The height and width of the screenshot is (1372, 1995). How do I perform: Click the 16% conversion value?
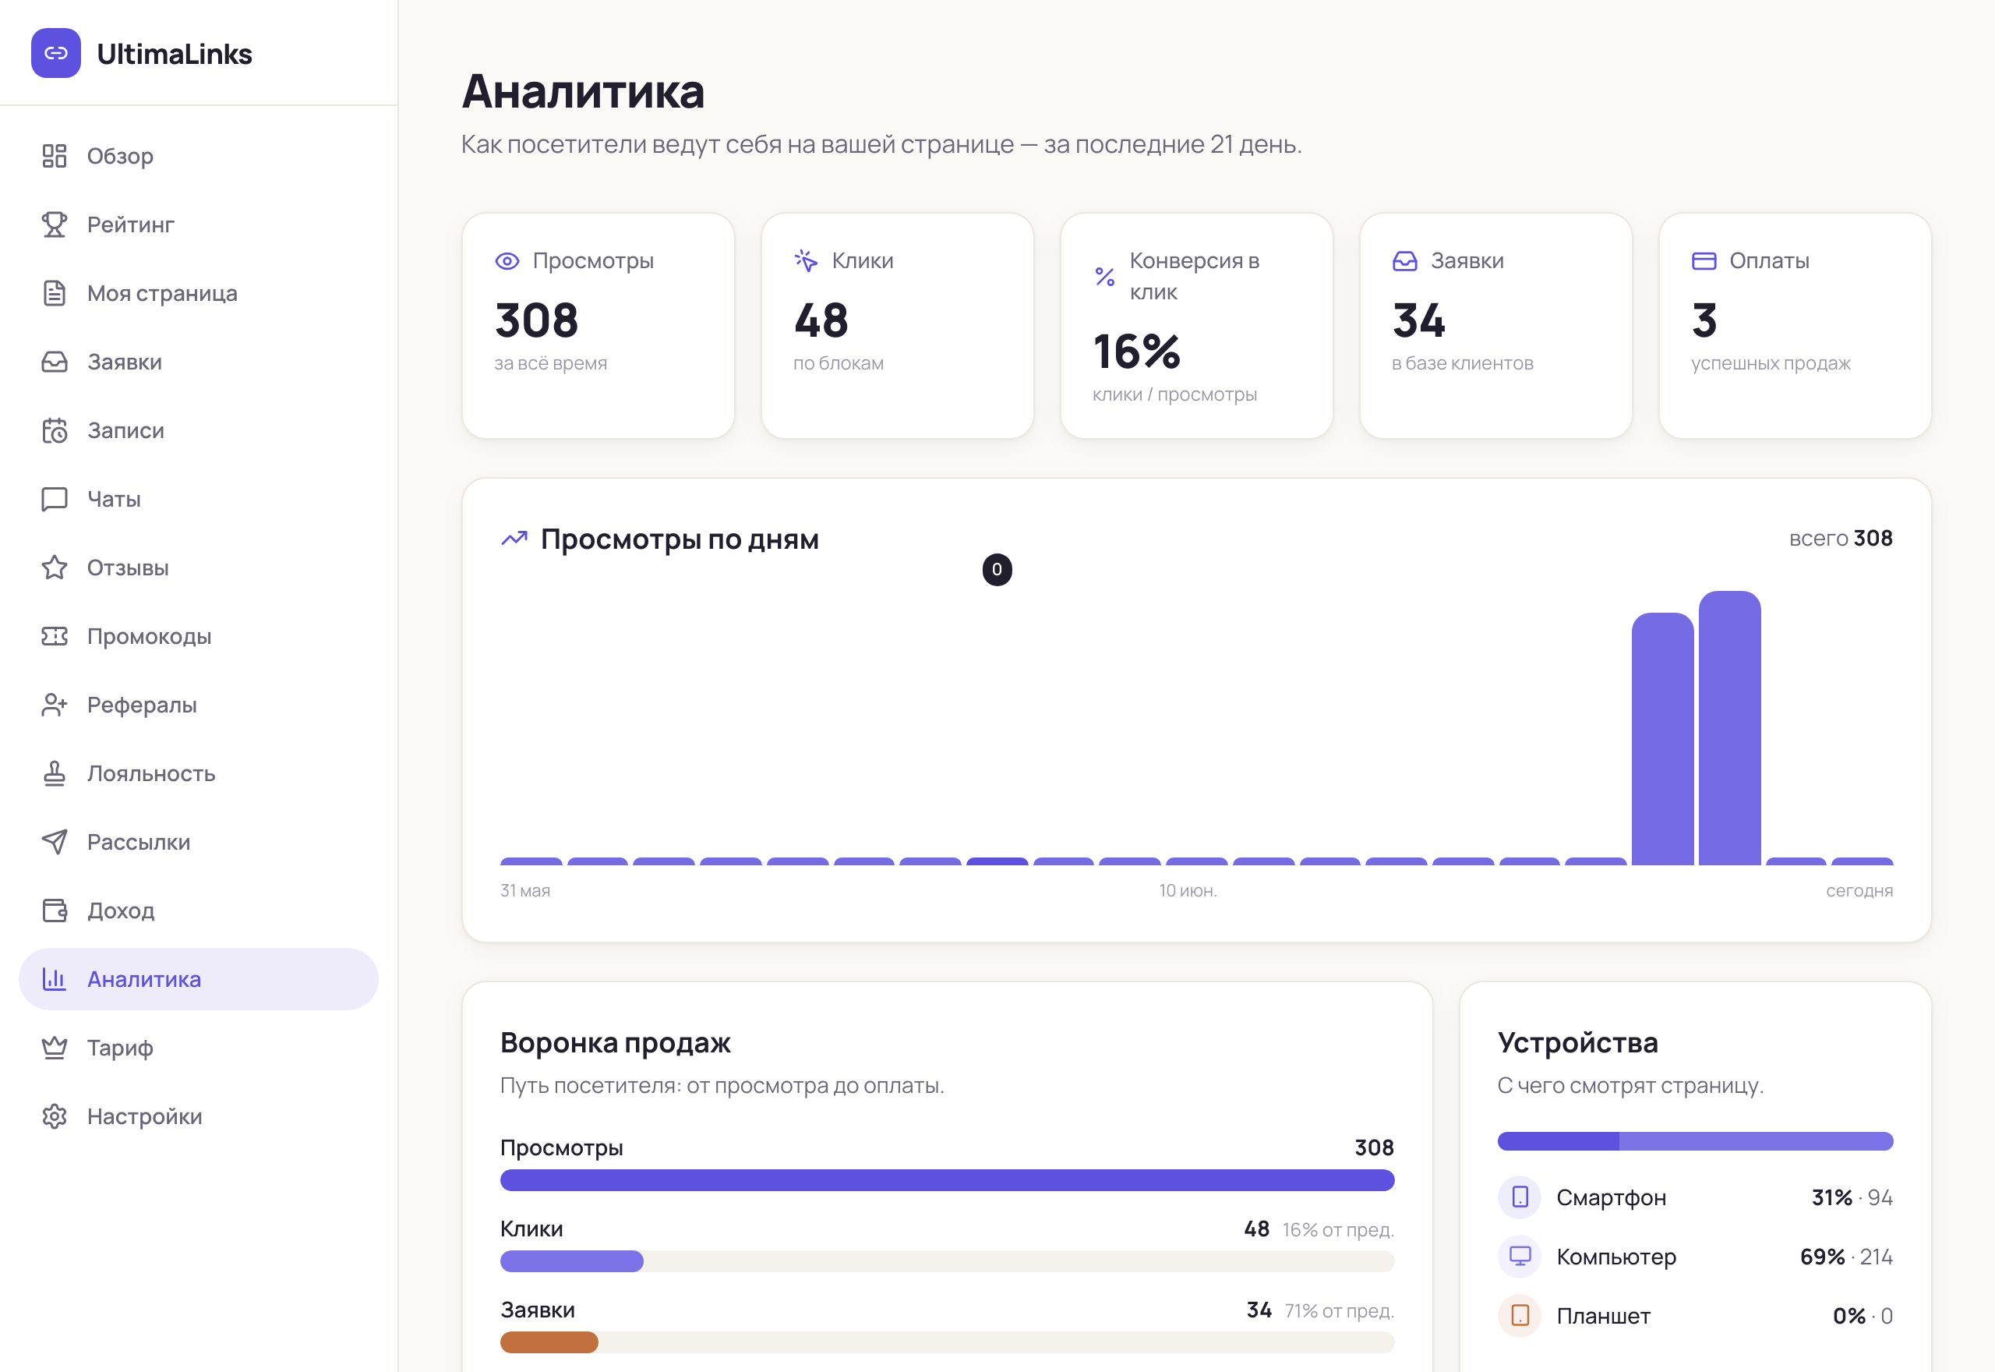1137,352
